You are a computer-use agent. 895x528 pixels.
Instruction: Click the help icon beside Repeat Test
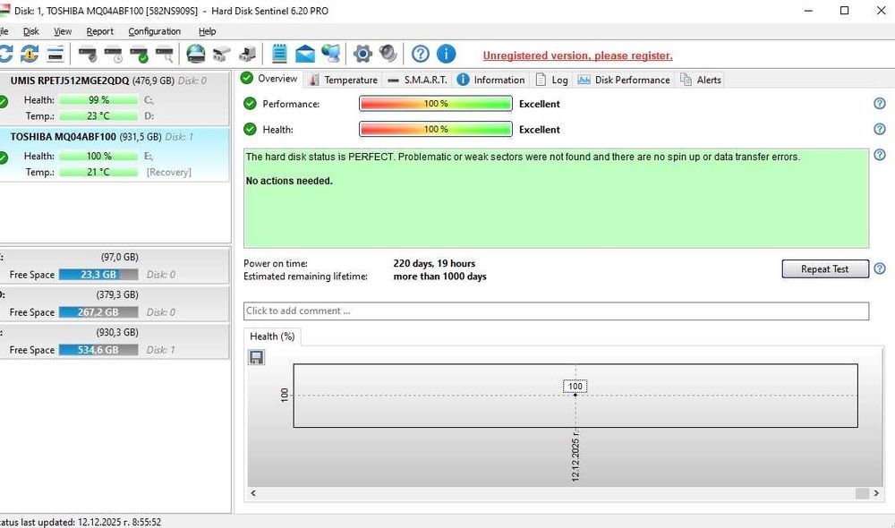pos(880,268)
